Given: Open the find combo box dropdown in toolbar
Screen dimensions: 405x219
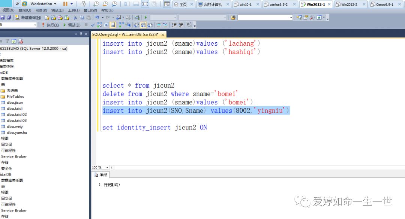Looking at the screenshot, I should [291, 18].
